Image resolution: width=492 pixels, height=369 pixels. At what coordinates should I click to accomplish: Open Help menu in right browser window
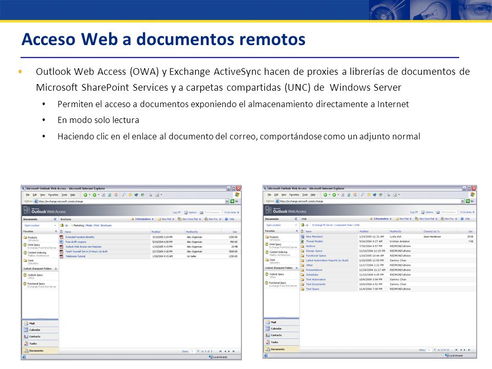coord(313,195)
